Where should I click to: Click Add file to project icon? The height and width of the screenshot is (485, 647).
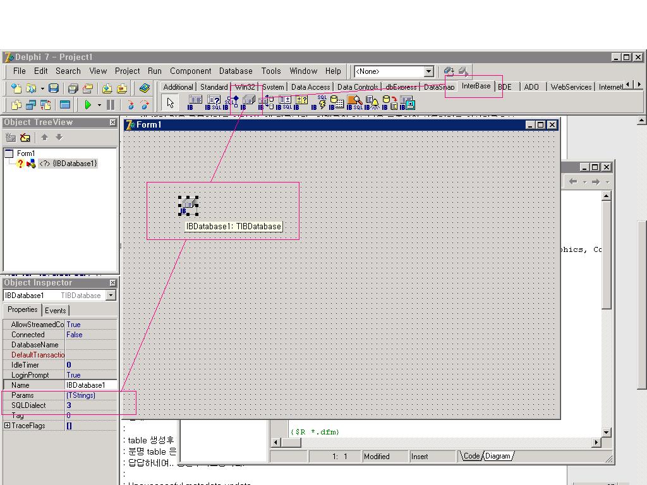point(107,88)
